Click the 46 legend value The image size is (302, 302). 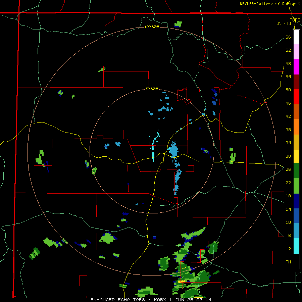point(288,103)
